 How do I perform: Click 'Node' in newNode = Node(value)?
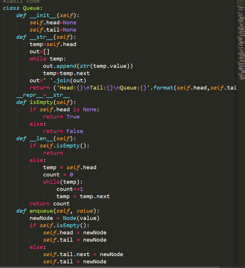coord(70,218)
